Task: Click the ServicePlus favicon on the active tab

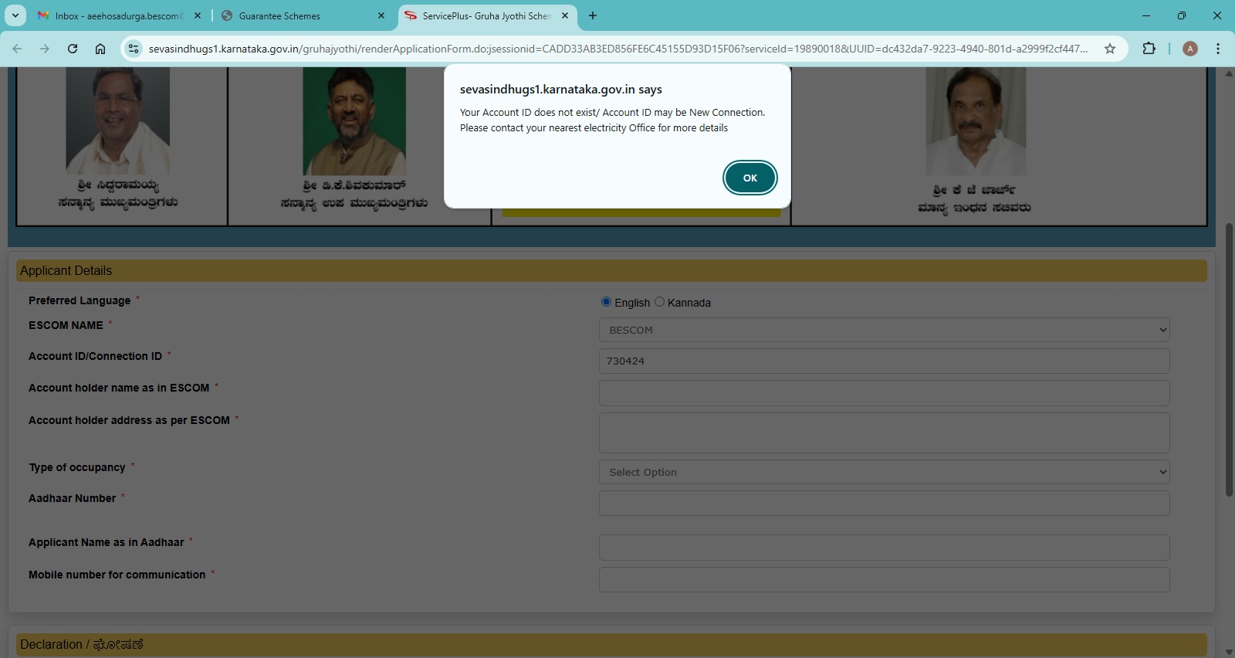Action: (411, 15)
